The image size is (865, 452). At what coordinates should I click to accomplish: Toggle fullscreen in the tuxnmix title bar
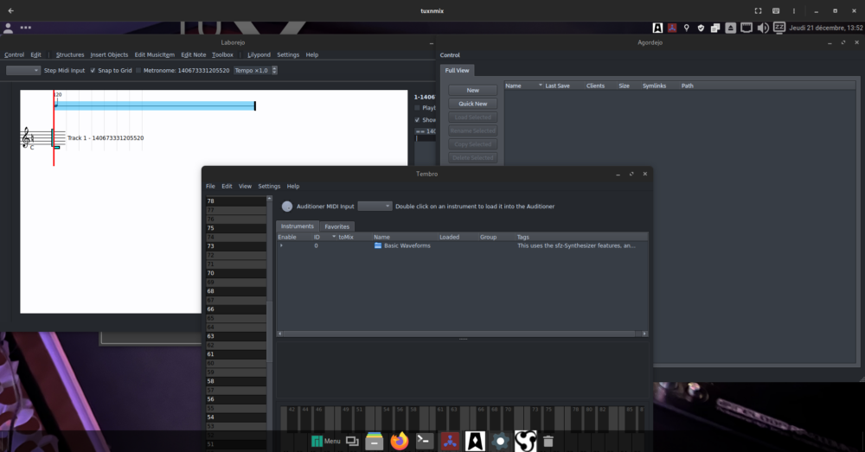tap(758, 10)
